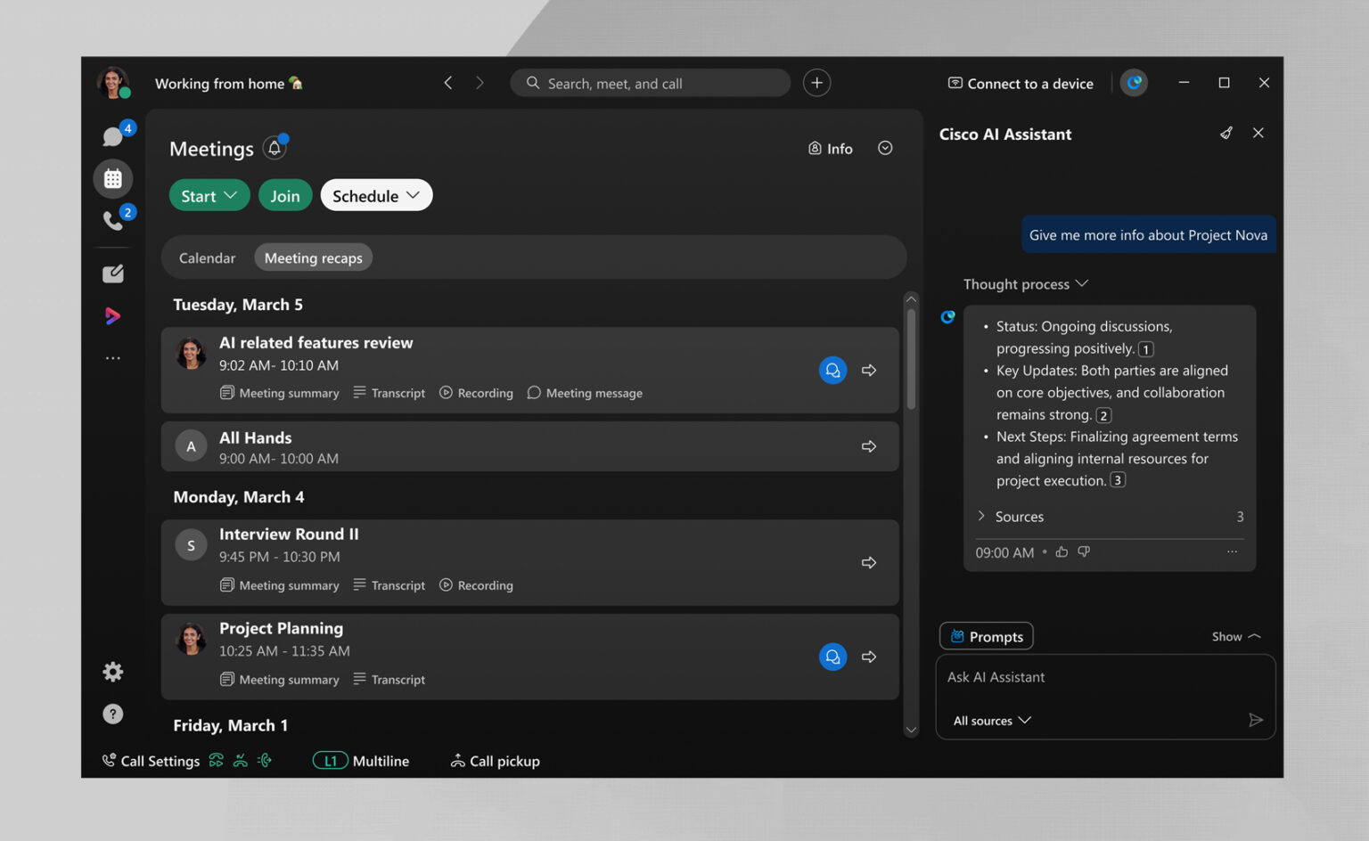Open the Help question mark icon
The width and height of the screenshot is (1369, 841).
click(x=112, y=713)
